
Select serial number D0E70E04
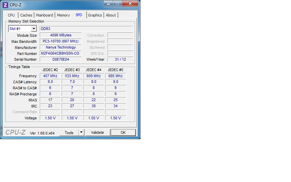[x=61, y=59]
